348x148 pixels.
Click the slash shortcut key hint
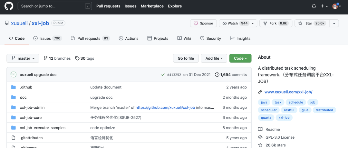pos(88,6)
